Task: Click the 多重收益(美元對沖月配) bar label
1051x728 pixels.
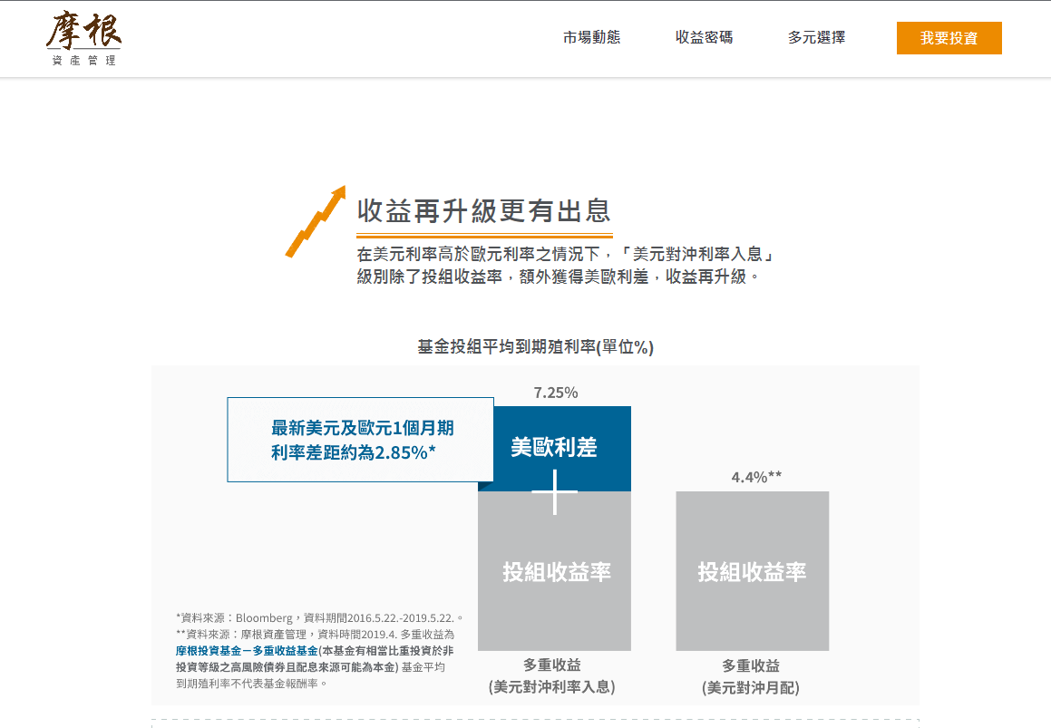Action: pos(752,675)
